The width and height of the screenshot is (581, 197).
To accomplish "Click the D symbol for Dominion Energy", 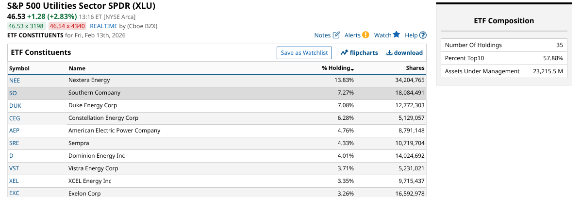I will (11, 156).
